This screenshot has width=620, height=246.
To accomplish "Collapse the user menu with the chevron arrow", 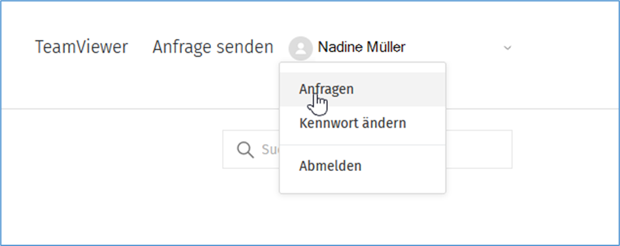I will [508, 48].
